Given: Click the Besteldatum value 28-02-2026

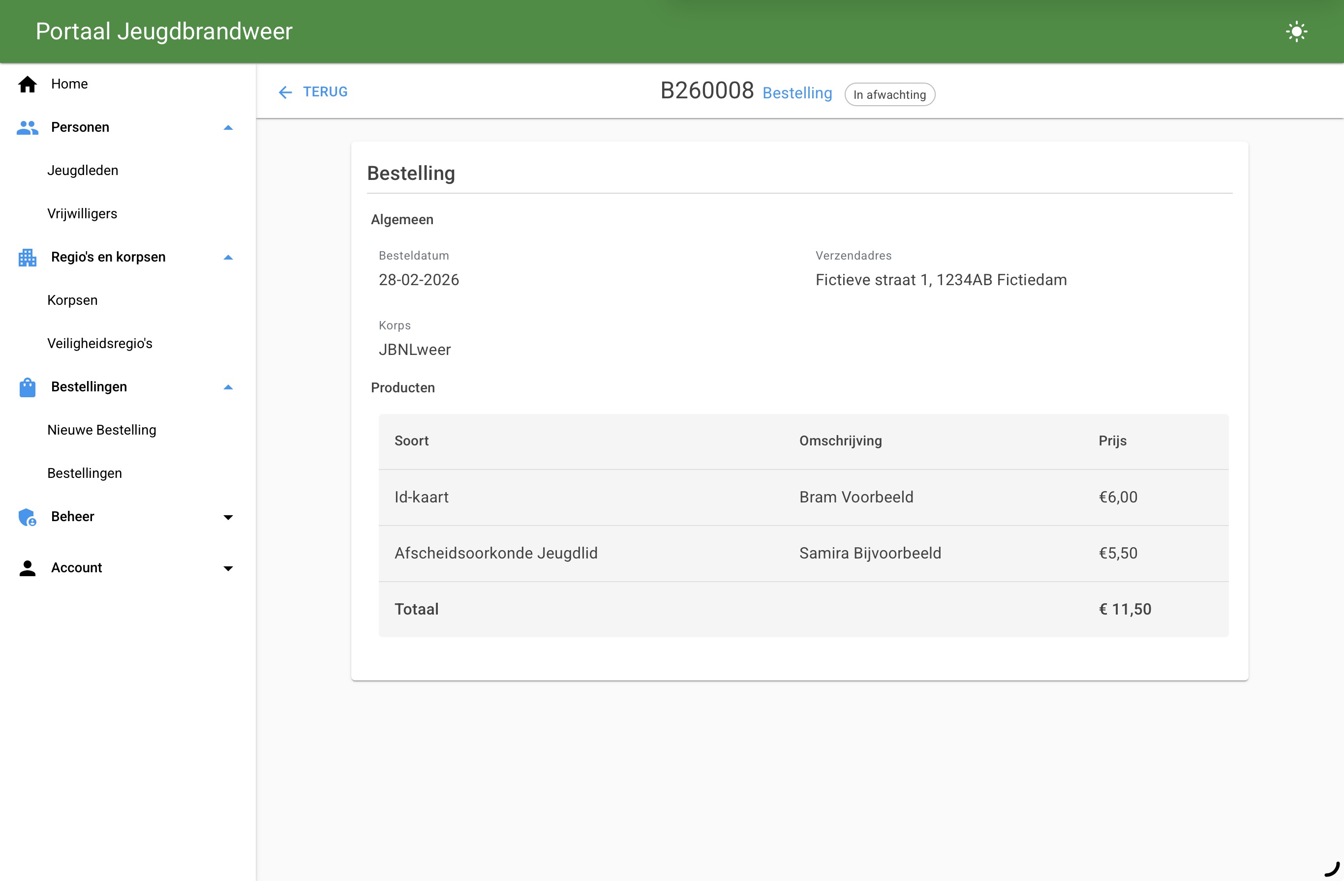Looking at the screenshot, I should click(x=419, y=280).
